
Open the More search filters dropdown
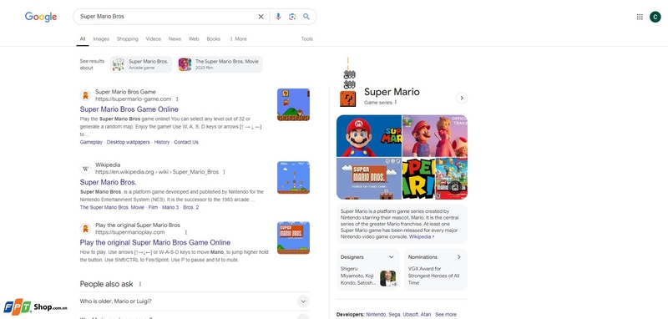click(x=238, y=38)
